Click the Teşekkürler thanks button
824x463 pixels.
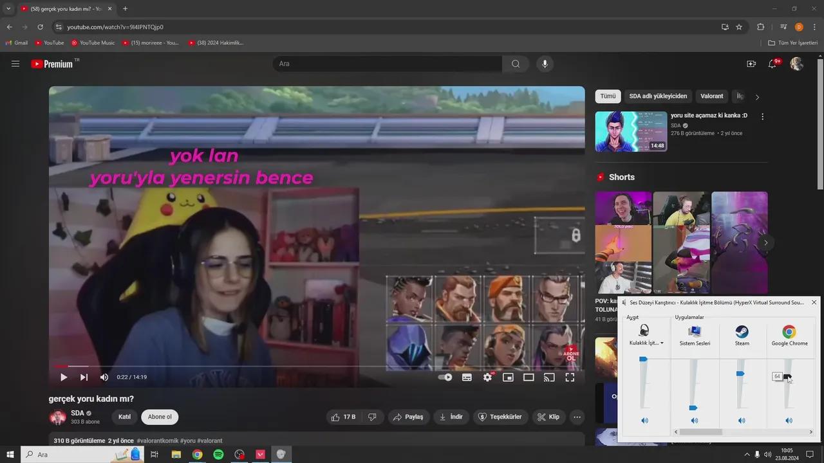[x=501, y=417]
